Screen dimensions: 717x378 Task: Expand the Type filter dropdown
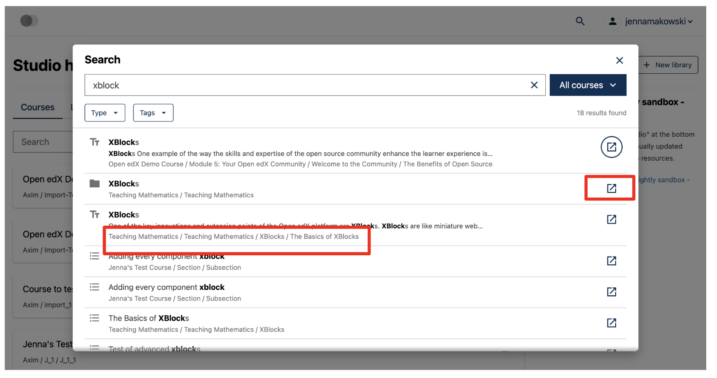[105, 113]
